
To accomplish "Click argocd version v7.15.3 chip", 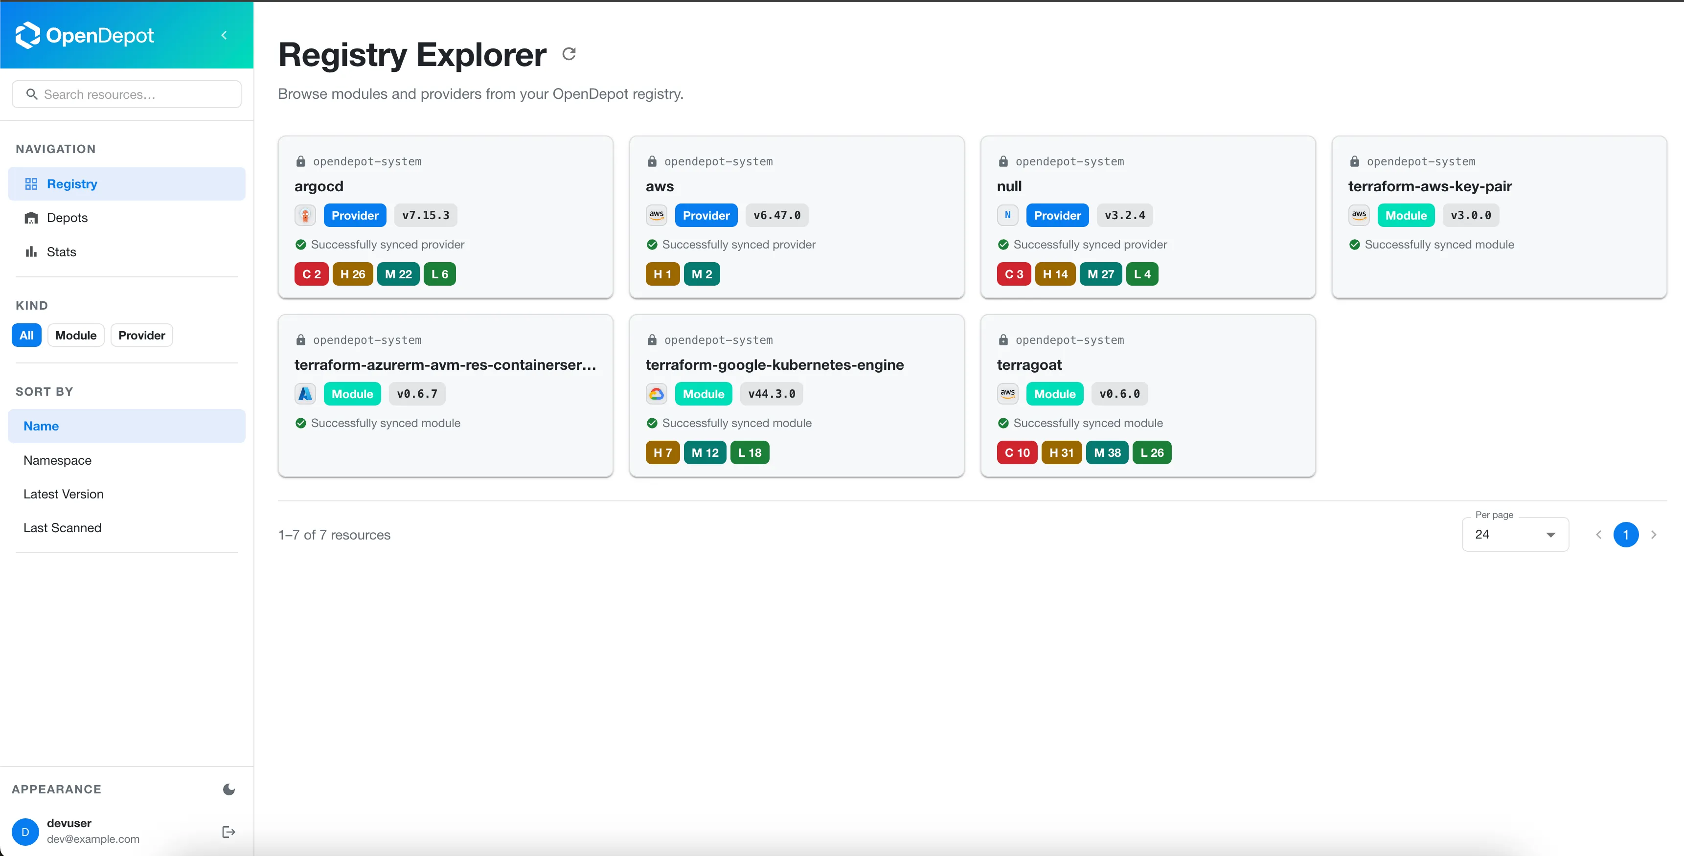I will pyautogui.click(x=426, y=216).
